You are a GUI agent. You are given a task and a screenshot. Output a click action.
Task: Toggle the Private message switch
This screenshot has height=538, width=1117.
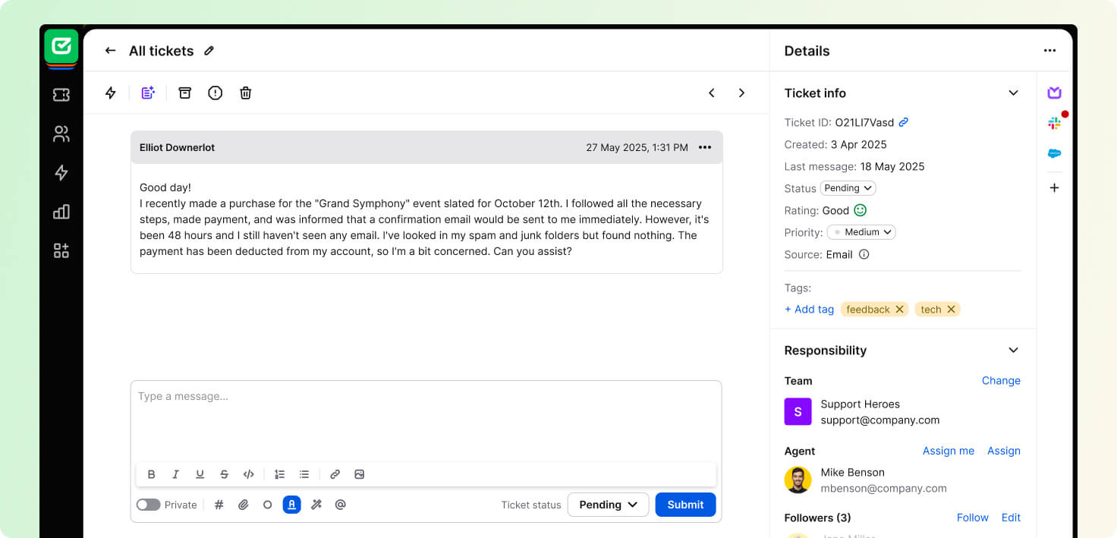[148, 505]
